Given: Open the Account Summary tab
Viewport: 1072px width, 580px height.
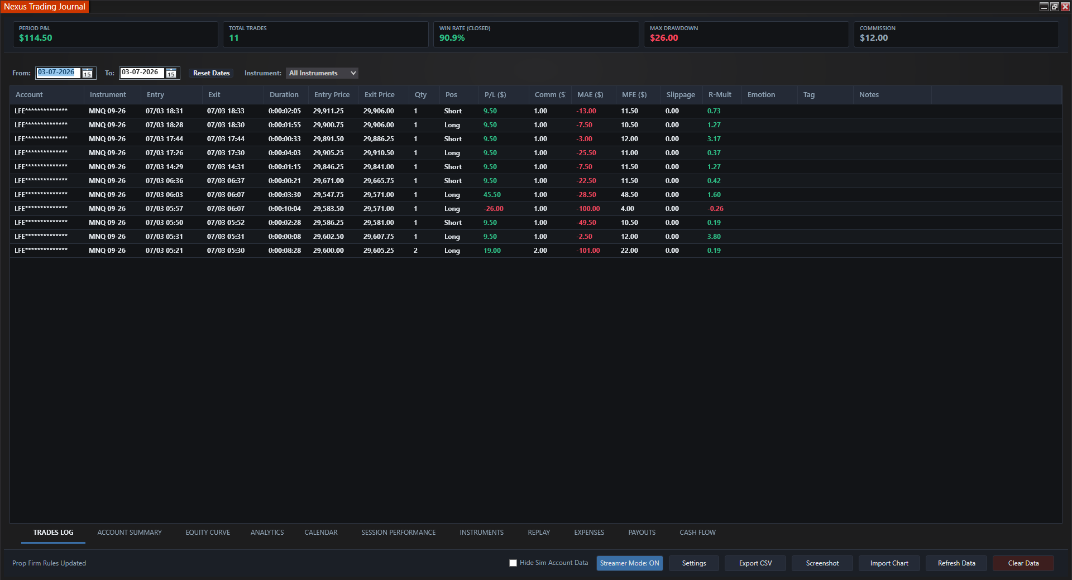Looking at the screenshot, I should [130, 533].
